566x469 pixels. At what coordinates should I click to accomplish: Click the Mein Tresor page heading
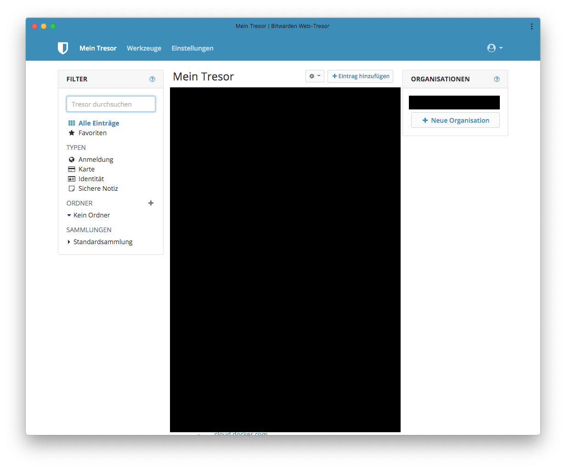pos(204,77)
